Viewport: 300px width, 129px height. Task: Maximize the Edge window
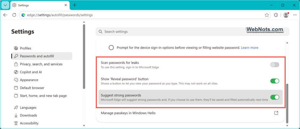283,5
